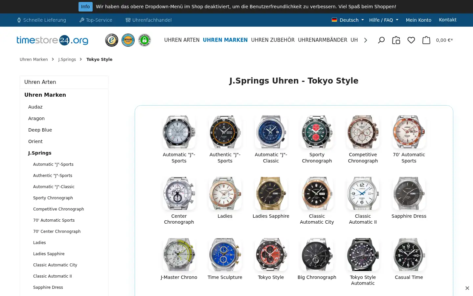The image size is (473, 296).
Task: Click the Top-Service wrench icon
Action: (82, 20)
